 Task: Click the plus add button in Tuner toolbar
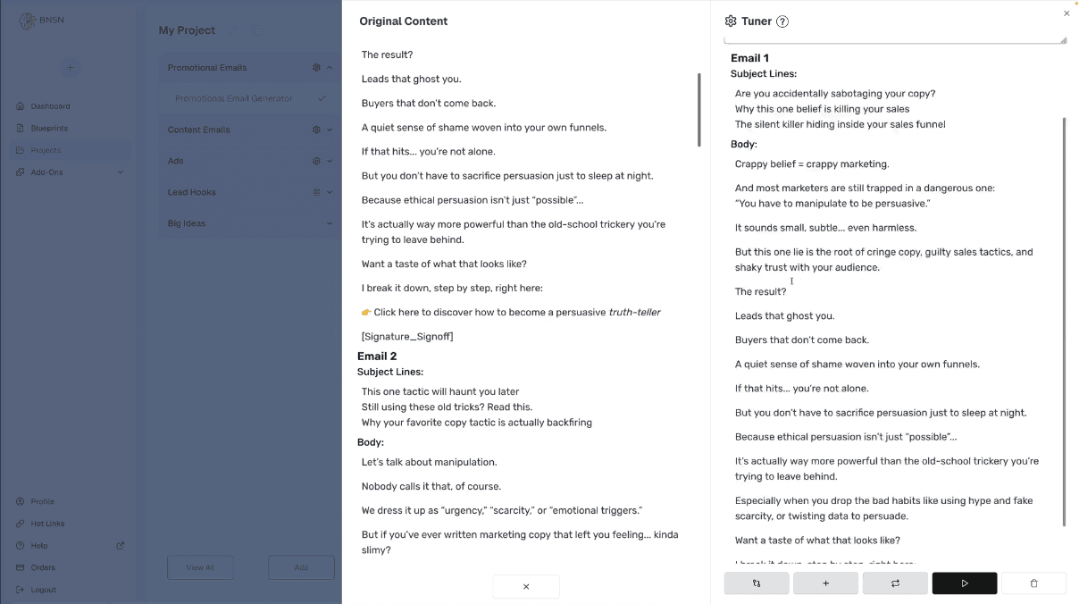pyautogui.click(x=825, y=583)
